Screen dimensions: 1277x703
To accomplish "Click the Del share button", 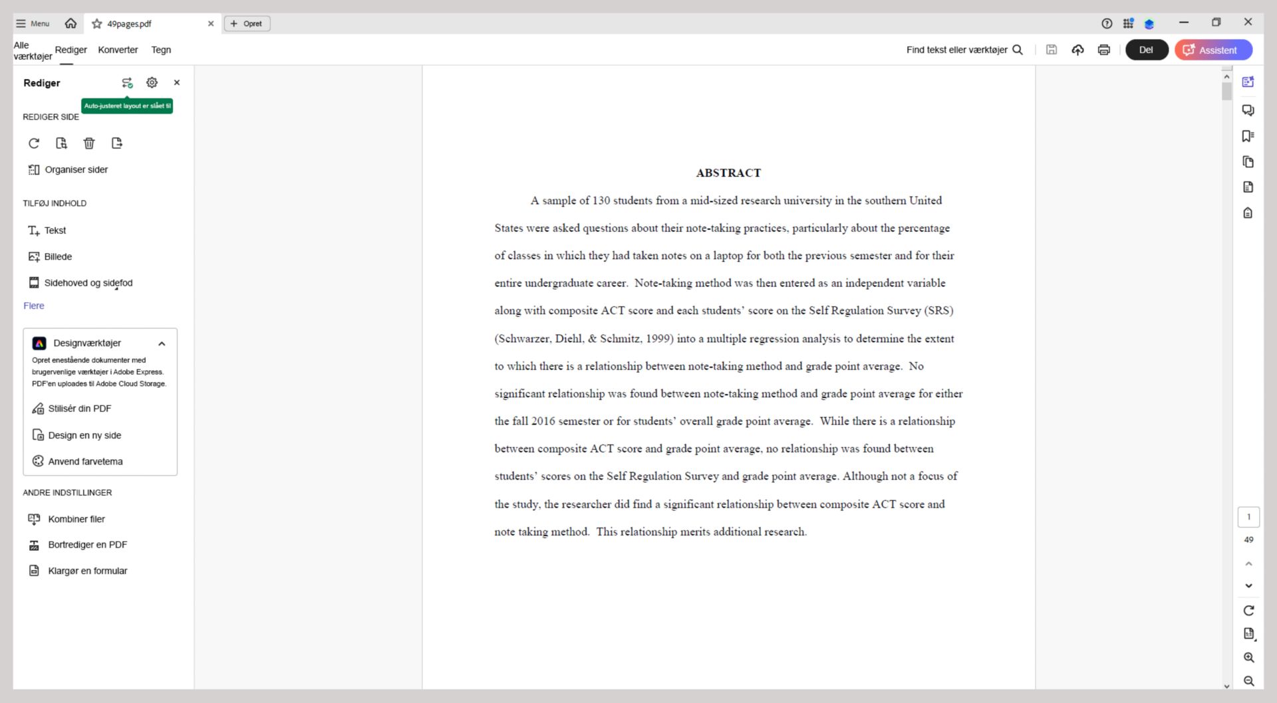I will click(x=1147, y=50).
